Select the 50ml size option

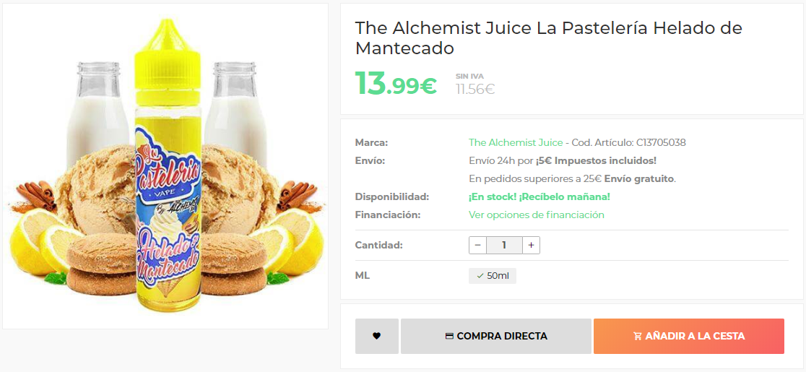493,276
